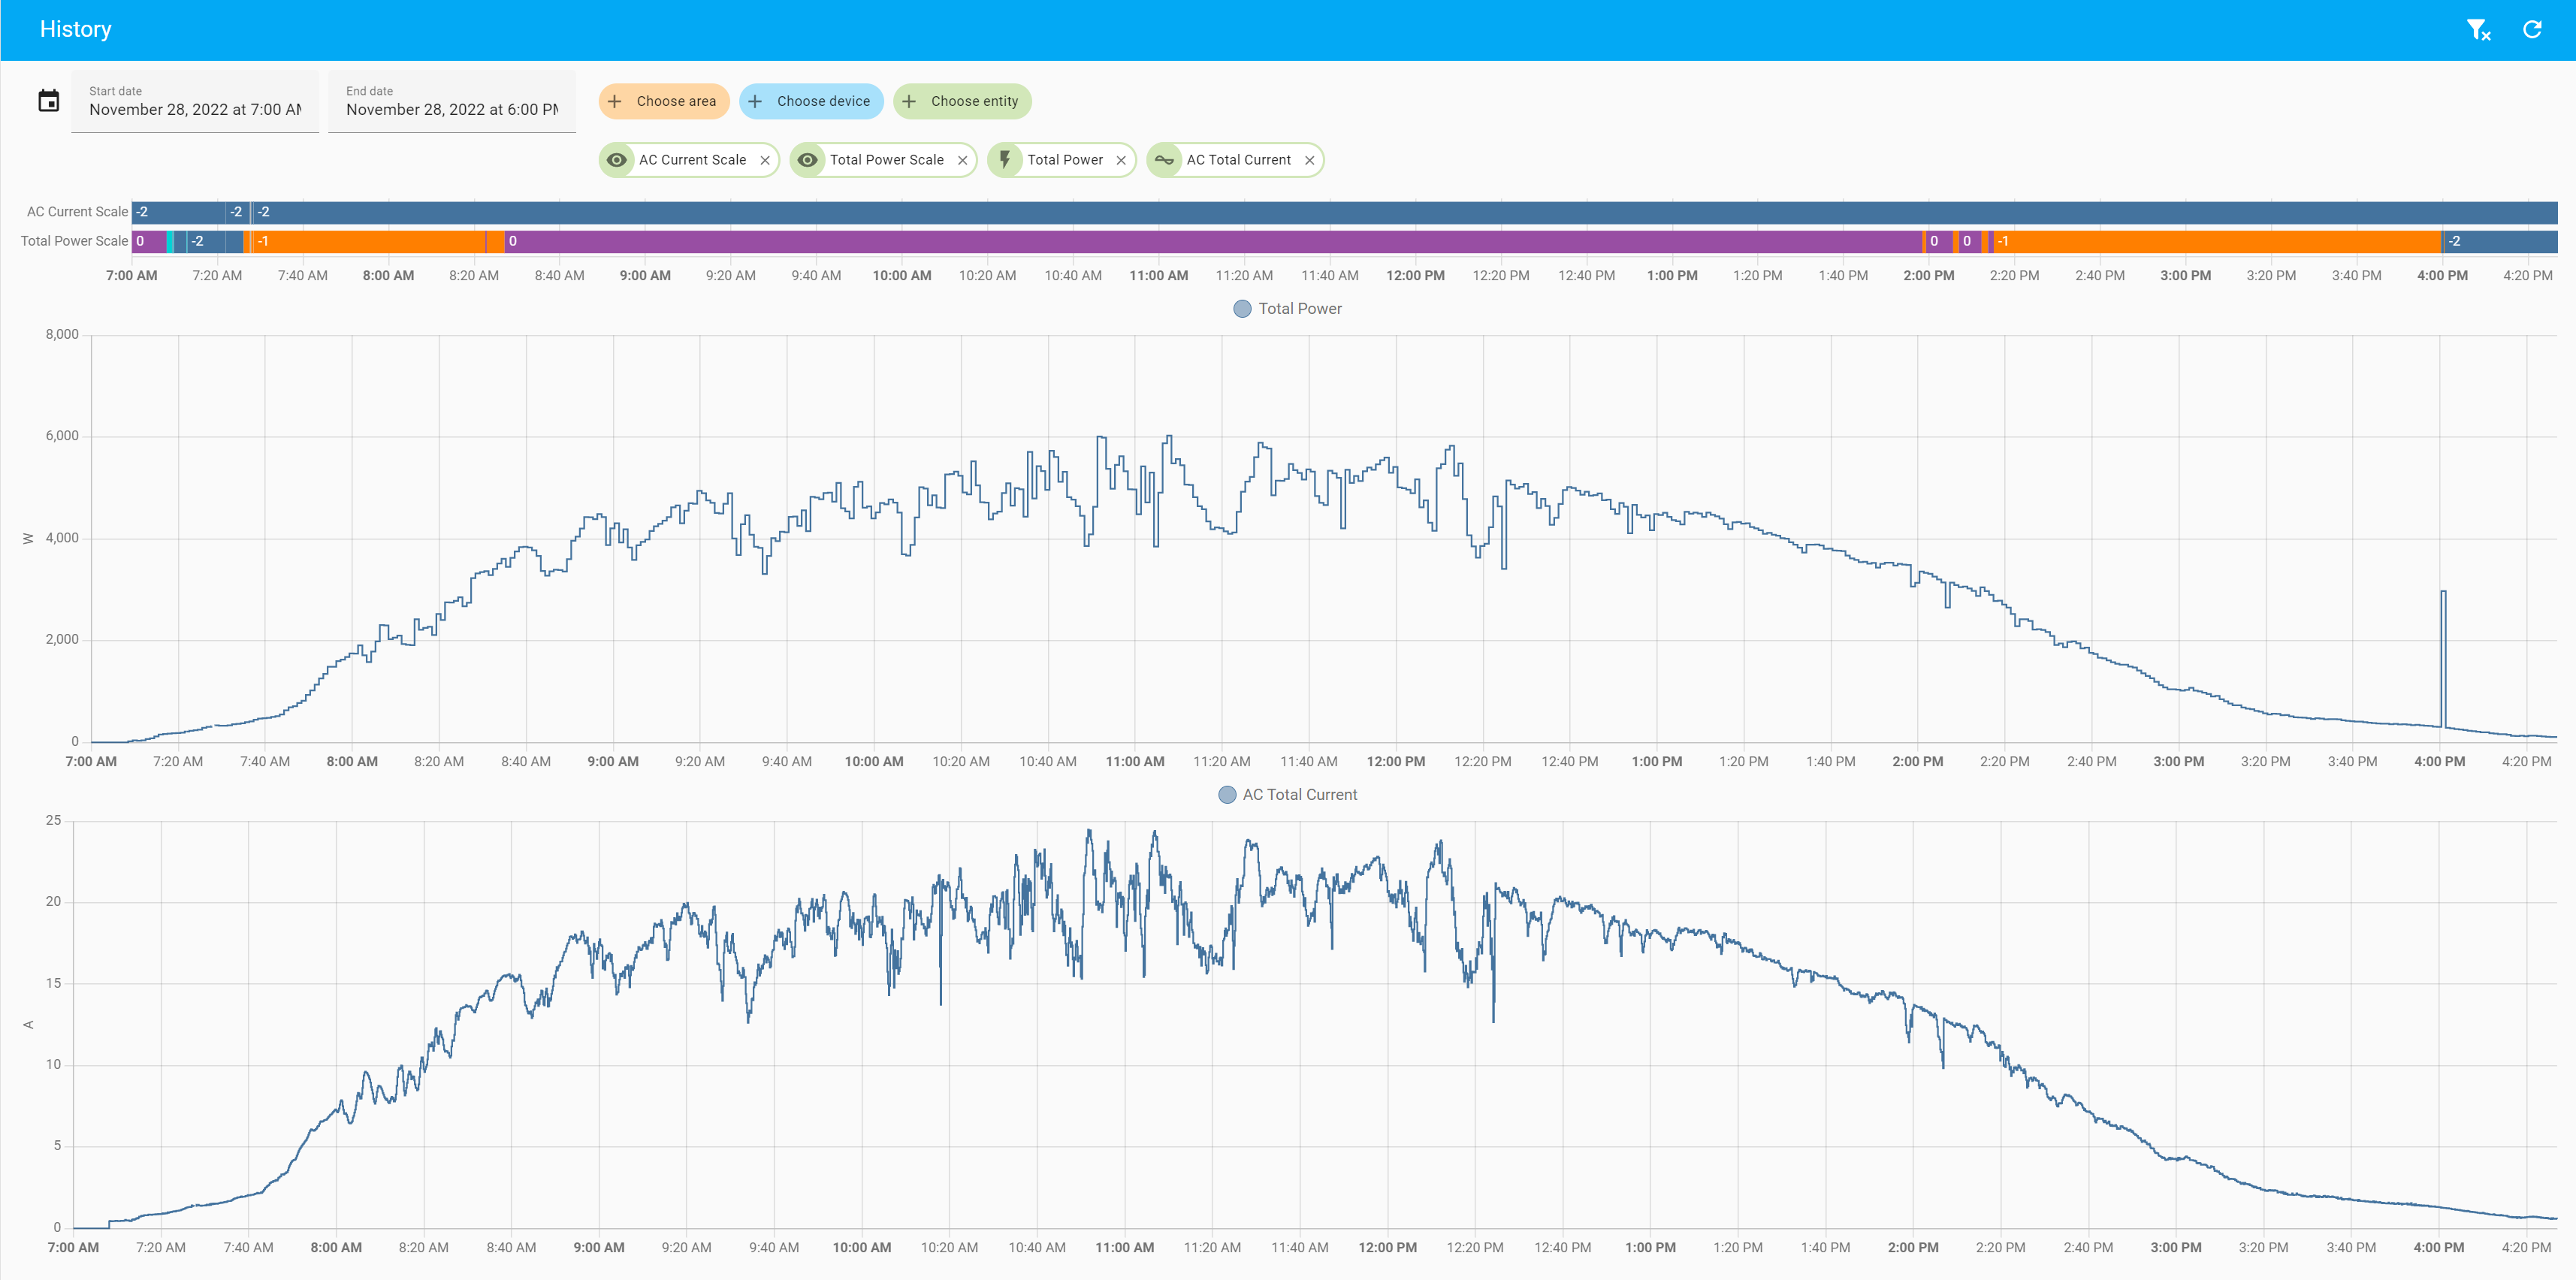Open the Choose entity picker
This screenshot has height=1280, width=2576.
click(x=962, y=101)
